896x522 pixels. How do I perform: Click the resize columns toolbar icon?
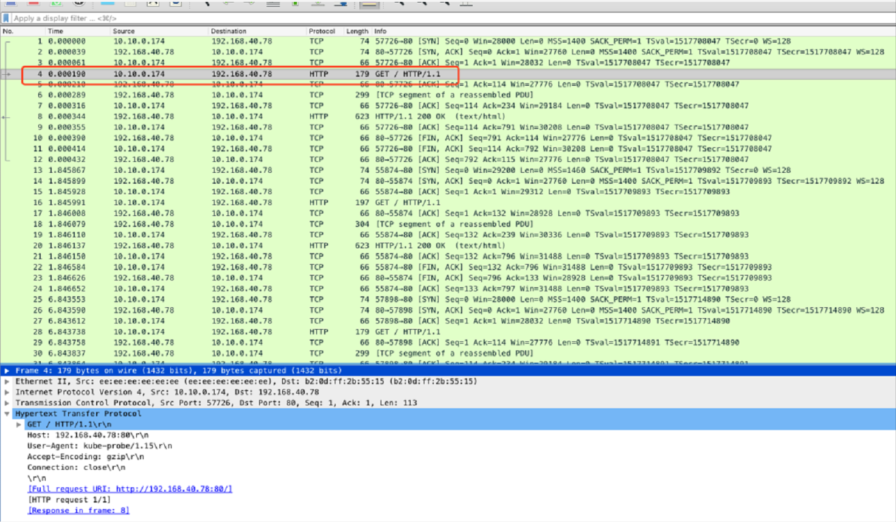pyautogui.click(x=466, y=3)
